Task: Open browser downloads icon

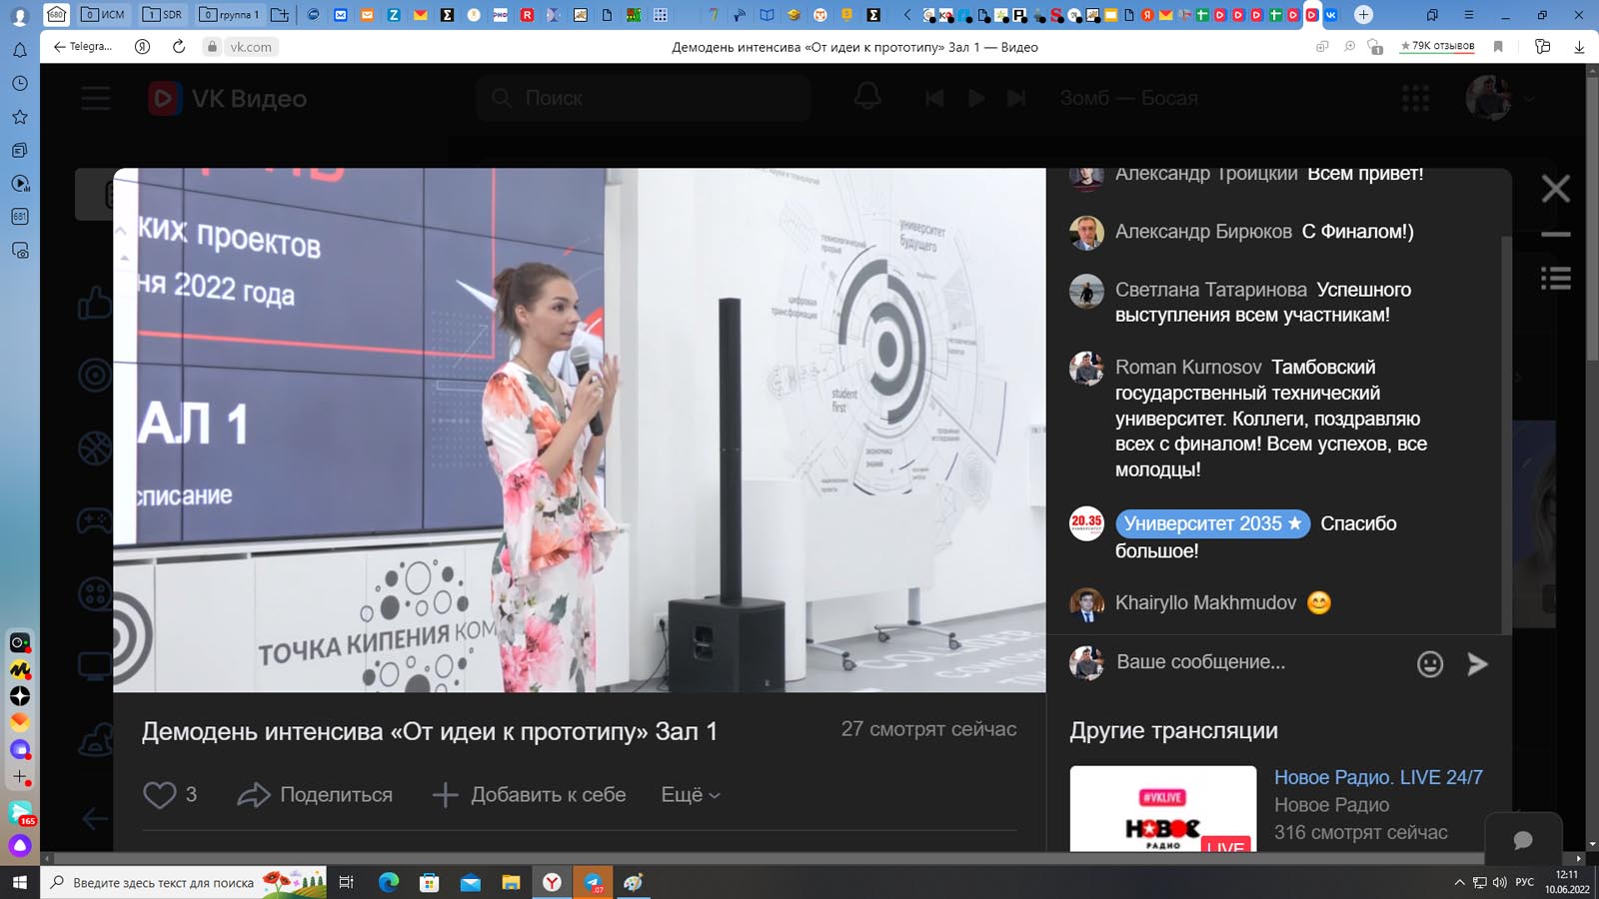Action: click(1579, 47)
